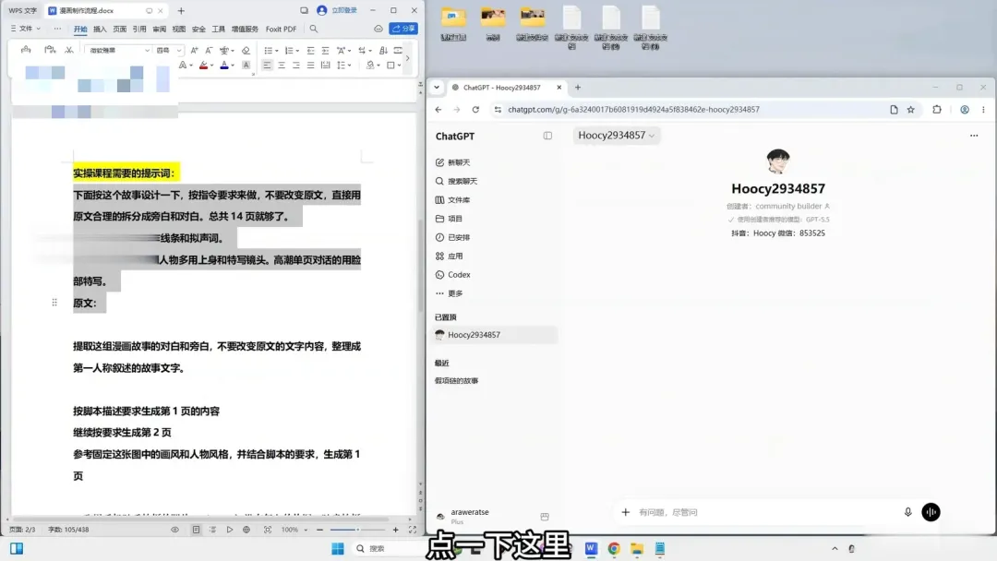Open the Windows Start button
The width and height of the screenshot is (997, 561).
tap(338, 548)
